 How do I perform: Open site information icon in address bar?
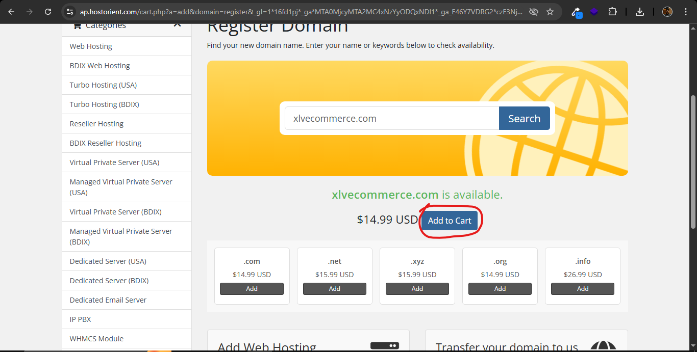(x=70, y=12)
